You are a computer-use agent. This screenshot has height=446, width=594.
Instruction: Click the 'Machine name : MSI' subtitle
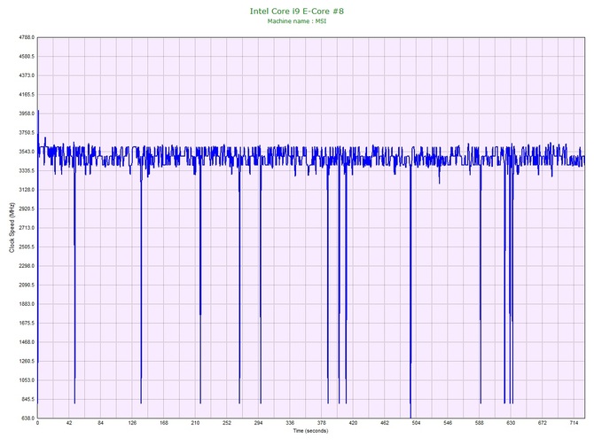pyautogui.click(x=297, y=21)
